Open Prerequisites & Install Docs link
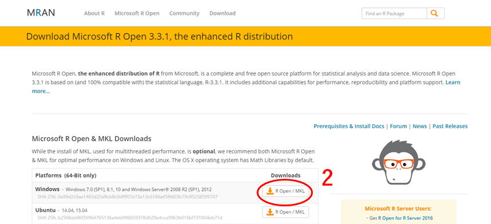The width and height of the screenshot is (491, 224). click(349, 126)
